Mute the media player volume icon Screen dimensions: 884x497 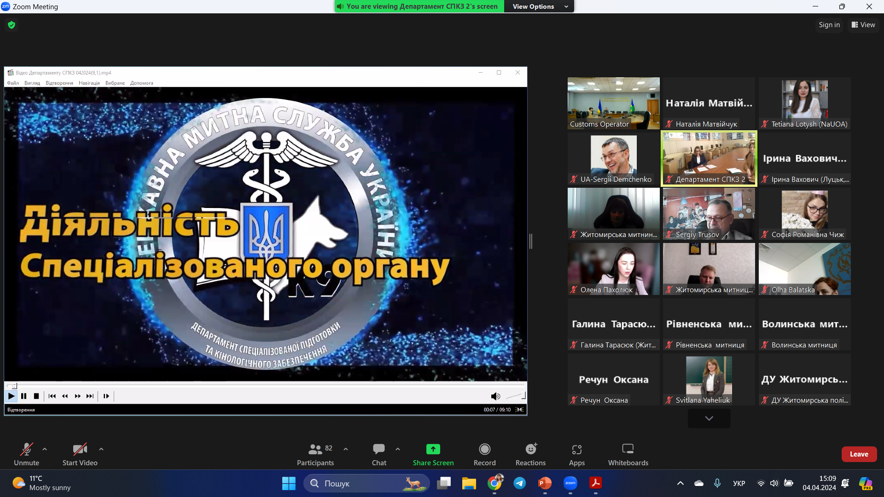pyautogui.click(x=495, y=396)
